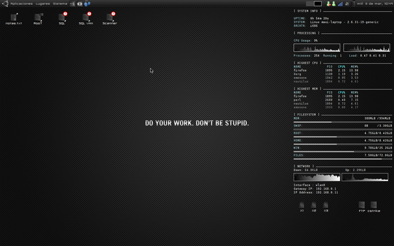Viewport: 394px width, 246px height.
Task: Click the 'firefox' row under HIGHEST CPU
Action: [x=326, y=70]
